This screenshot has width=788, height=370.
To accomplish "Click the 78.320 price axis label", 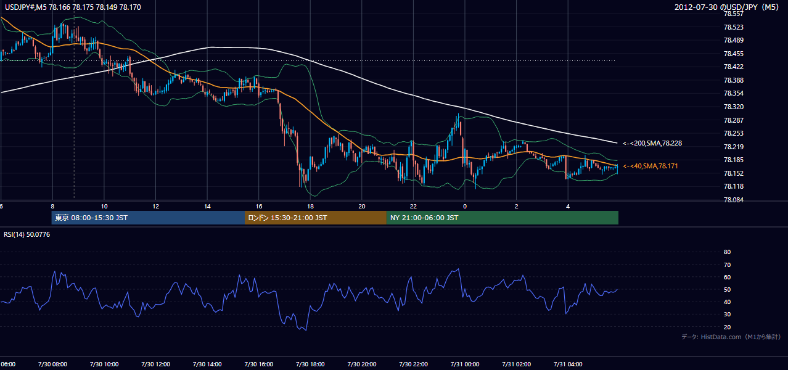I will tap(734, 107).
